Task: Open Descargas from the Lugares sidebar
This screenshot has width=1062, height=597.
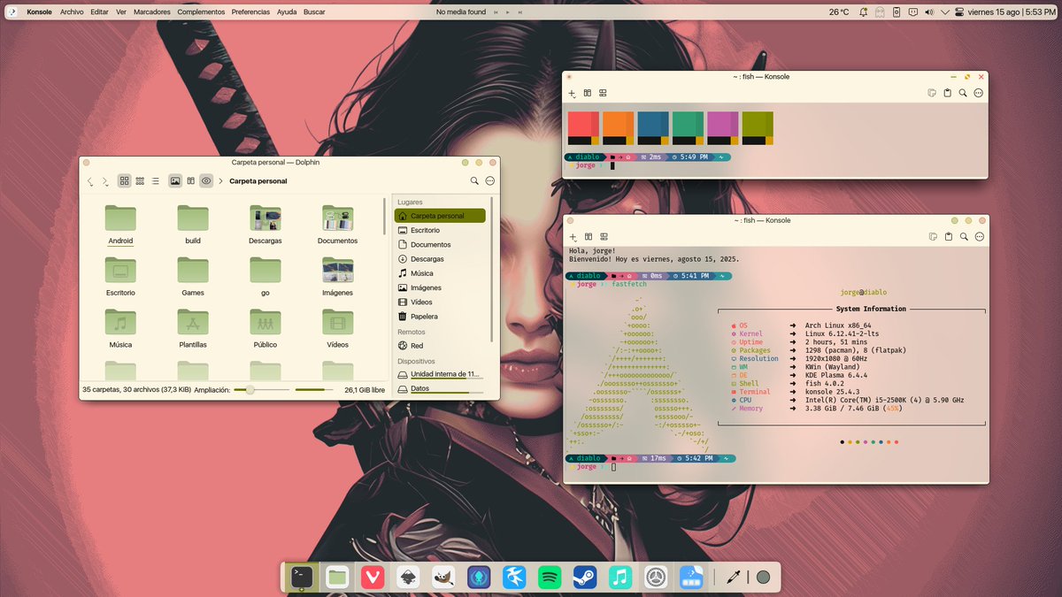Action: [x=440, y=259]
